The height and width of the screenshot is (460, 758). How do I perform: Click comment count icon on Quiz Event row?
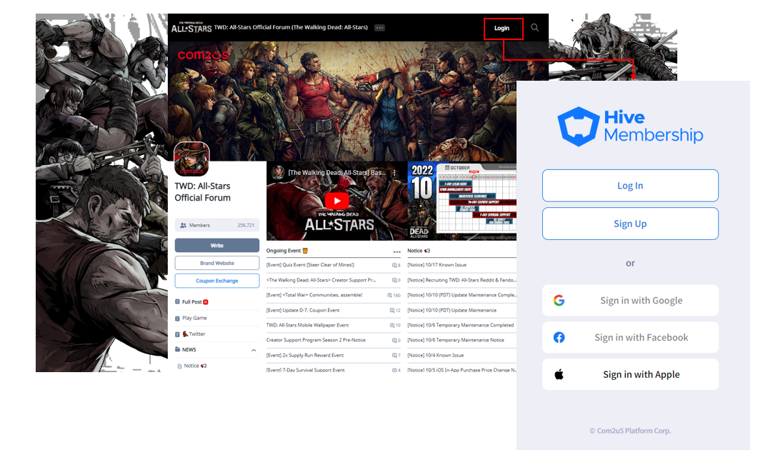click(x=394, y=265)
